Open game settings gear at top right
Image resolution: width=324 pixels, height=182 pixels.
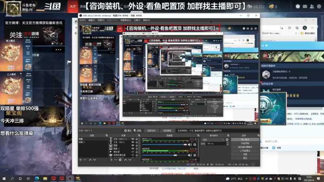319,6
